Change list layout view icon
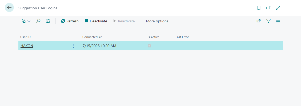This screenshot has height=106, width=301. point(278,21)
